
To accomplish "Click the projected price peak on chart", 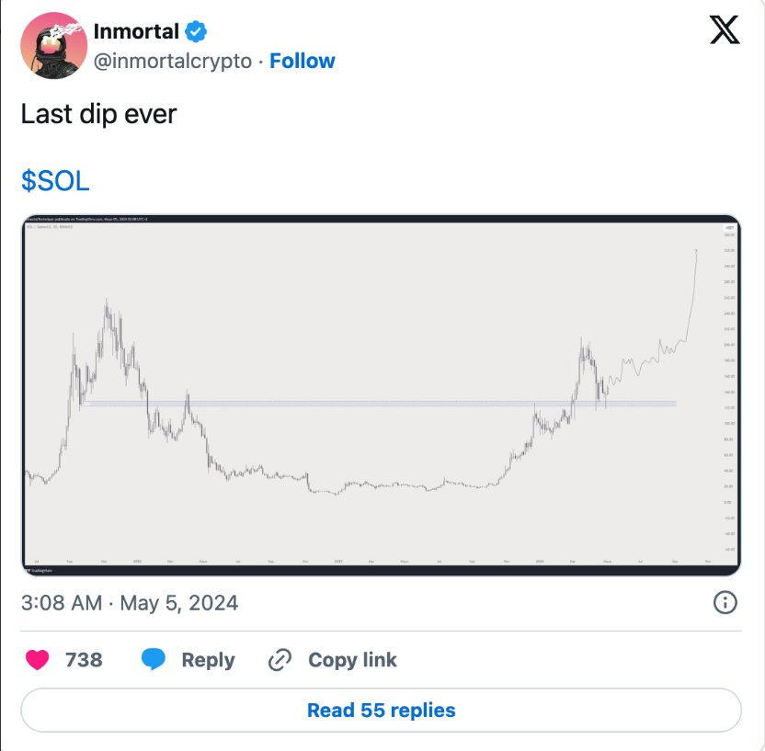I will pos(697,250).
